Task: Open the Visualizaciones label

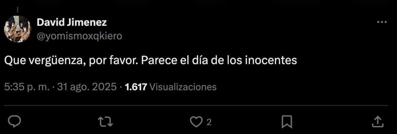Action: (x=183, y=87)
